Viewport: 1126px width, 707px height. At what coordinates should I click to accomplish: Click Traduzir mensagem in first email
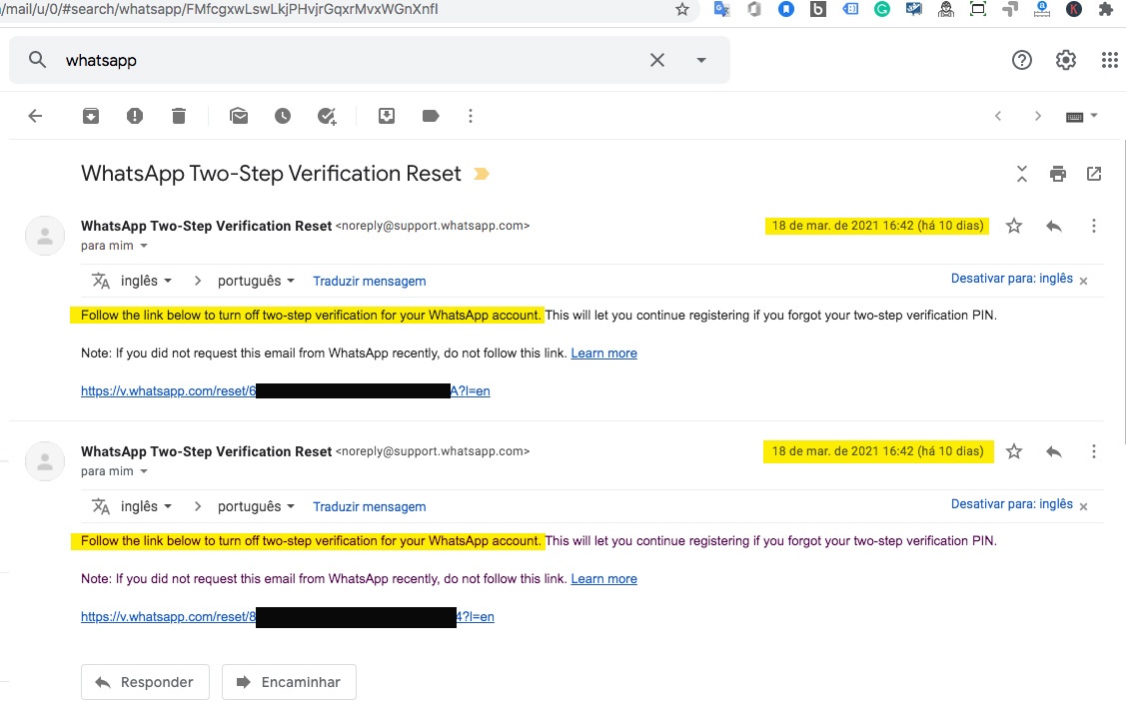[369, 281]
